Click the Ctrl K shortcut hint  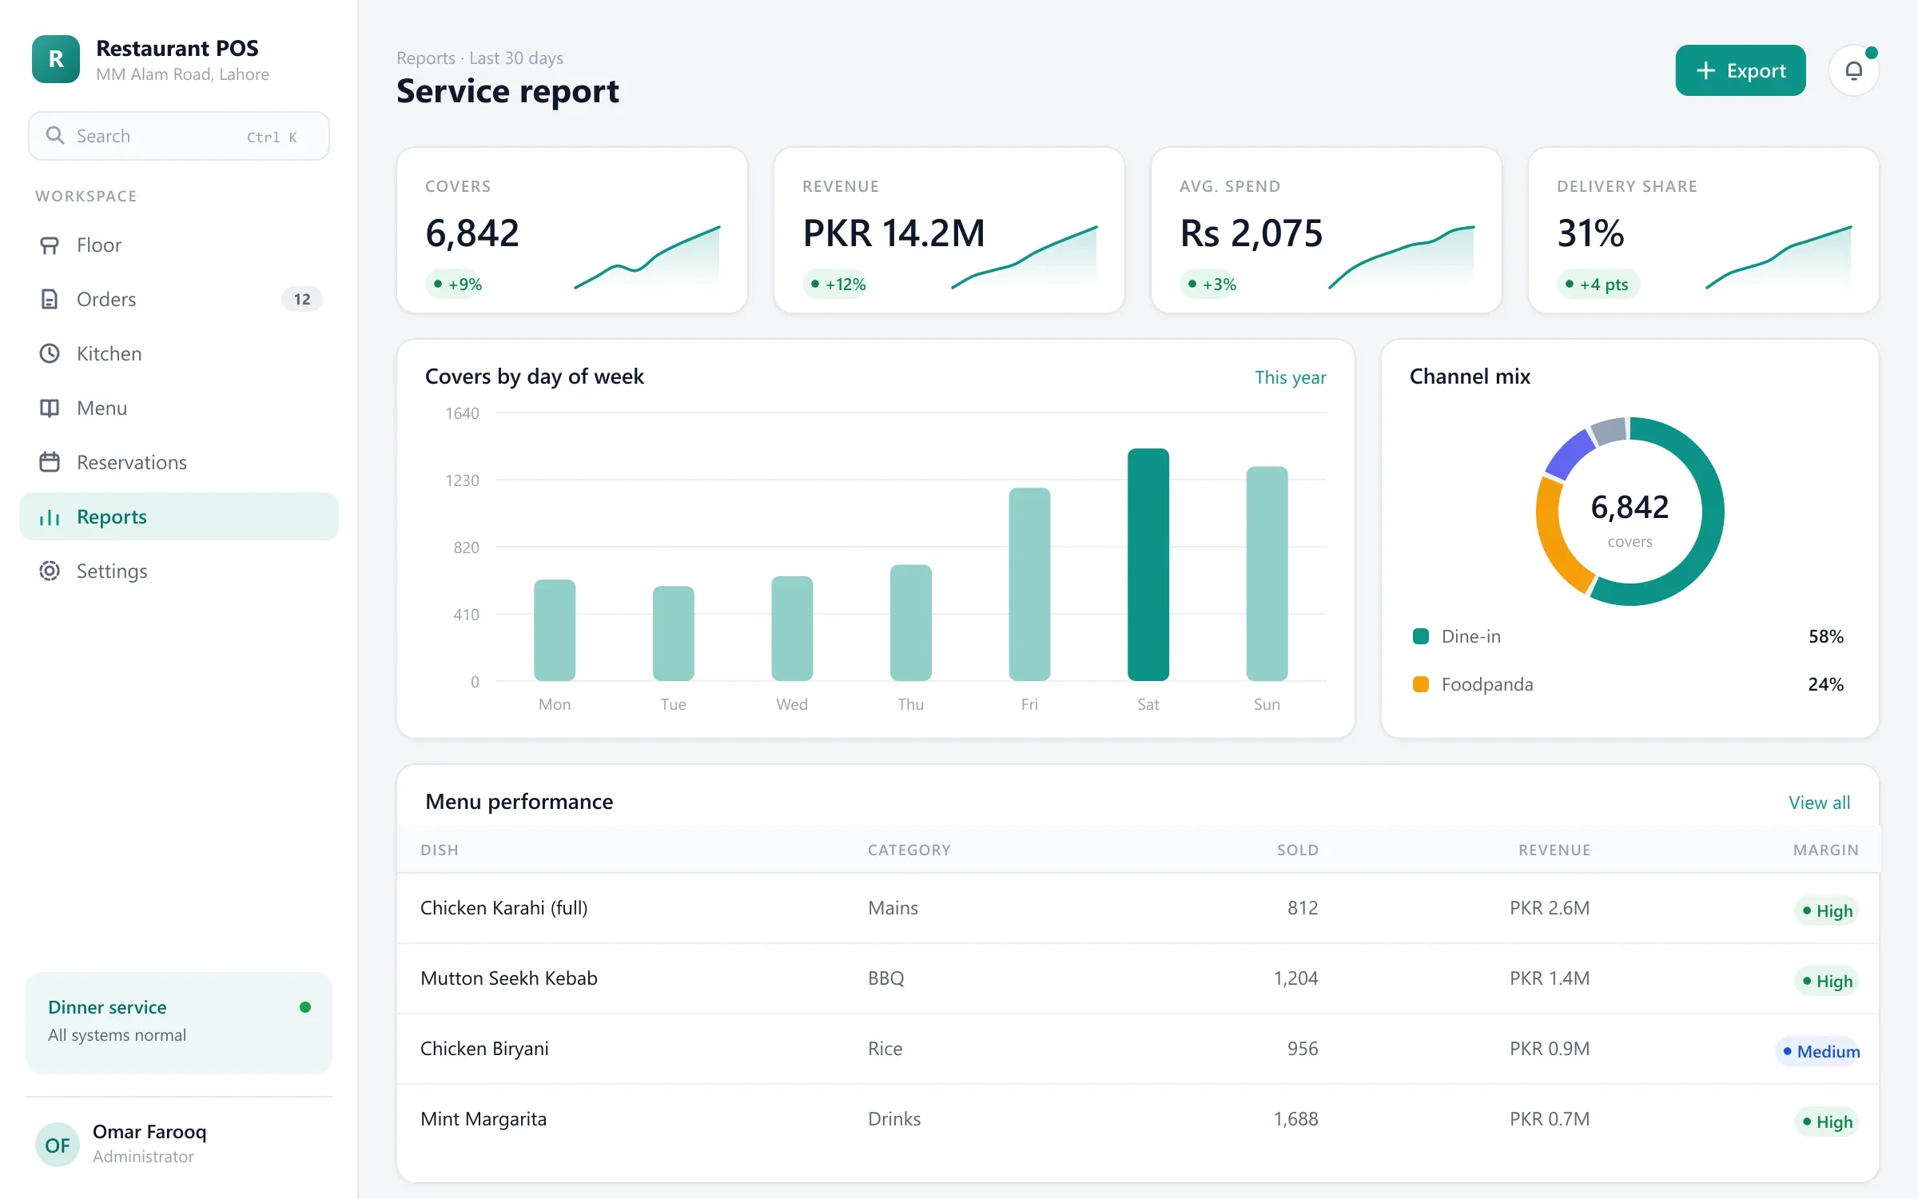coord(272,137)
